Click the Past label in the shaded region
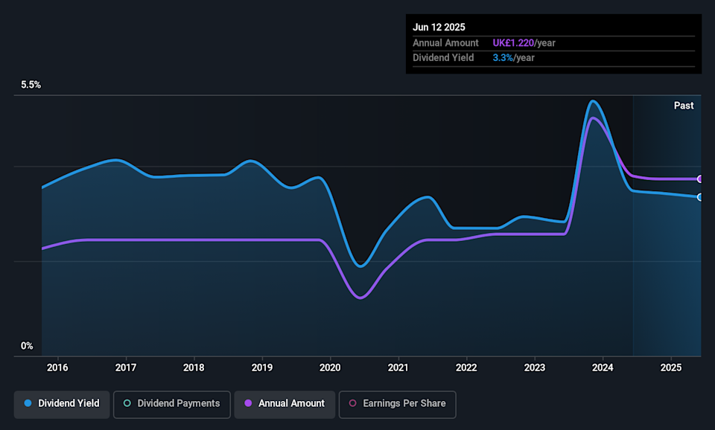Image resolution: width=715 pixels, height=430 pixels. tap(683, 106)
